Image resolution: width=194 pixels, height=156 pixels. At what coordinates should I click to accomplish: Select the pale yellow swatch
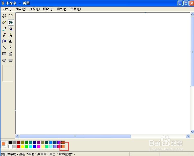click(43, 147)
